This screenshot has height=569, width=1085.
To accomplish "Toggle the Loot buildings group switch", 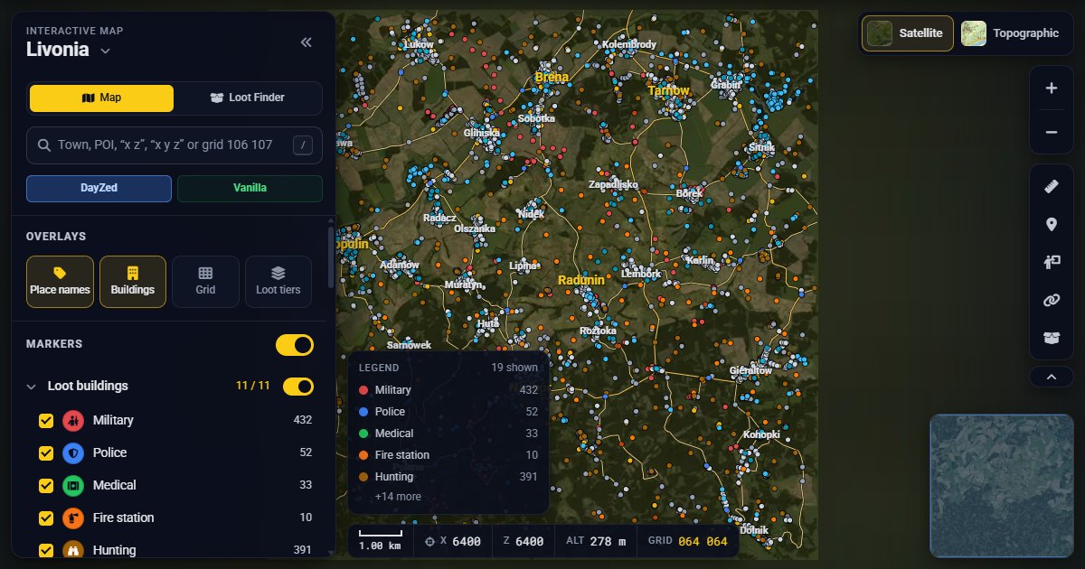I will click(x=298, y=387).
